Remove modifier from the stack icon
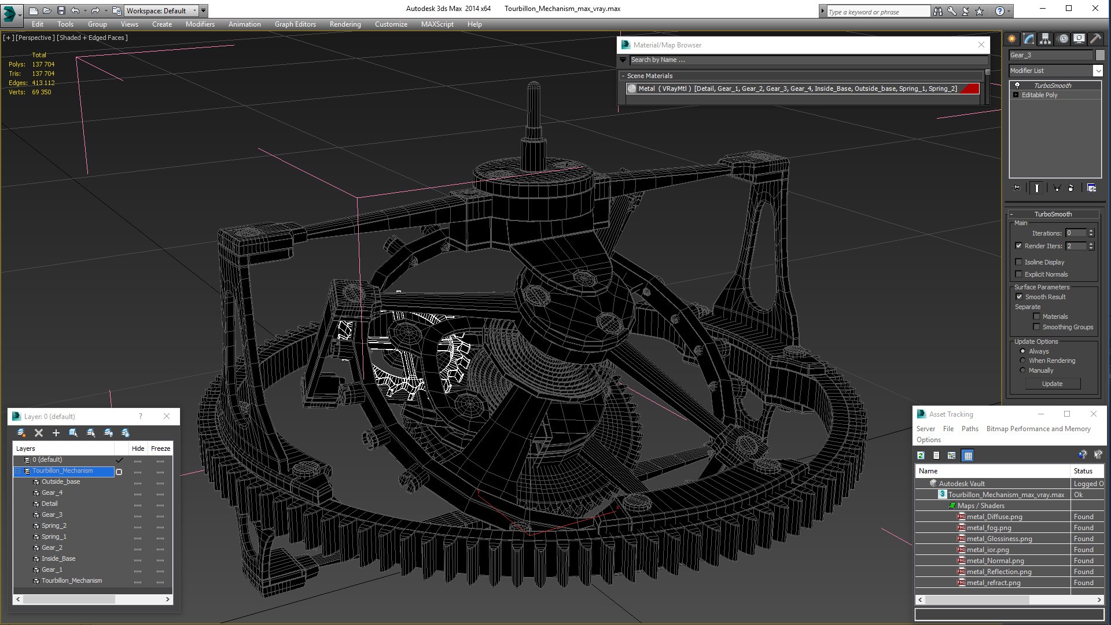This screenshot has width=1111, height=625. tap(1070, 188)
